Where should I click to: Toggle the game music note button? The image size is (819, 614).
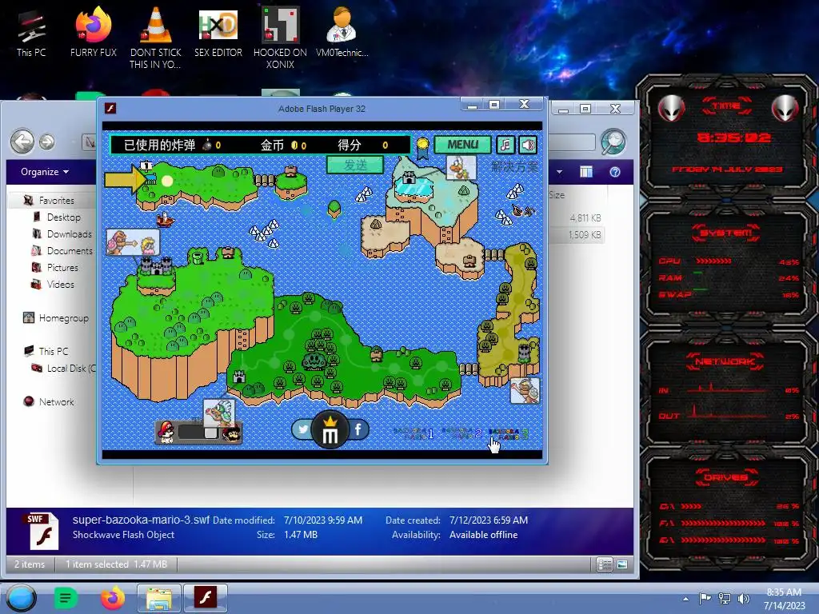505,145
